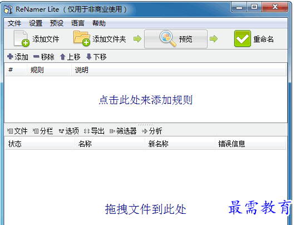Screen dimensions: 296x225
Task: Click the up arrow 上移 icon
Action: [x=63, y=57]
